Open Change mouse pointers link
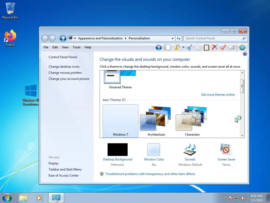 click(x=65, y=73)
